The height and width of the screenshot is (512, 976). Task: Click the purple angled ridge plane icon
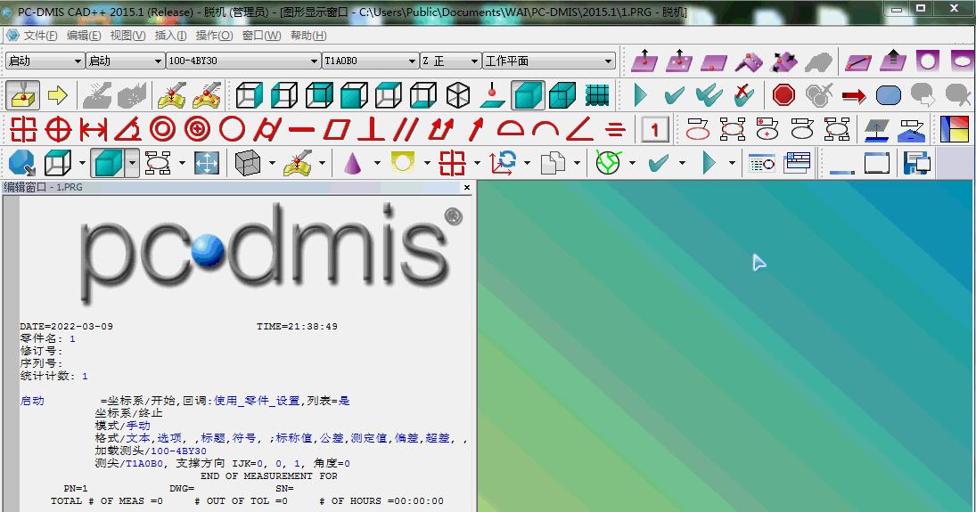tap(749, 61)
